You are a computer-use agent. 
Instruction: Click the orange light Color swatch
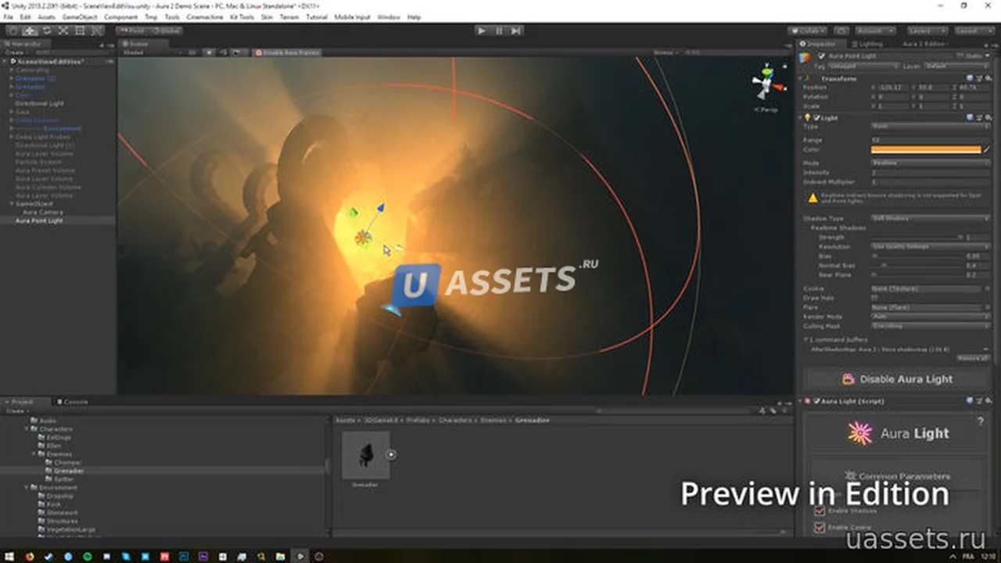[926, 149]
